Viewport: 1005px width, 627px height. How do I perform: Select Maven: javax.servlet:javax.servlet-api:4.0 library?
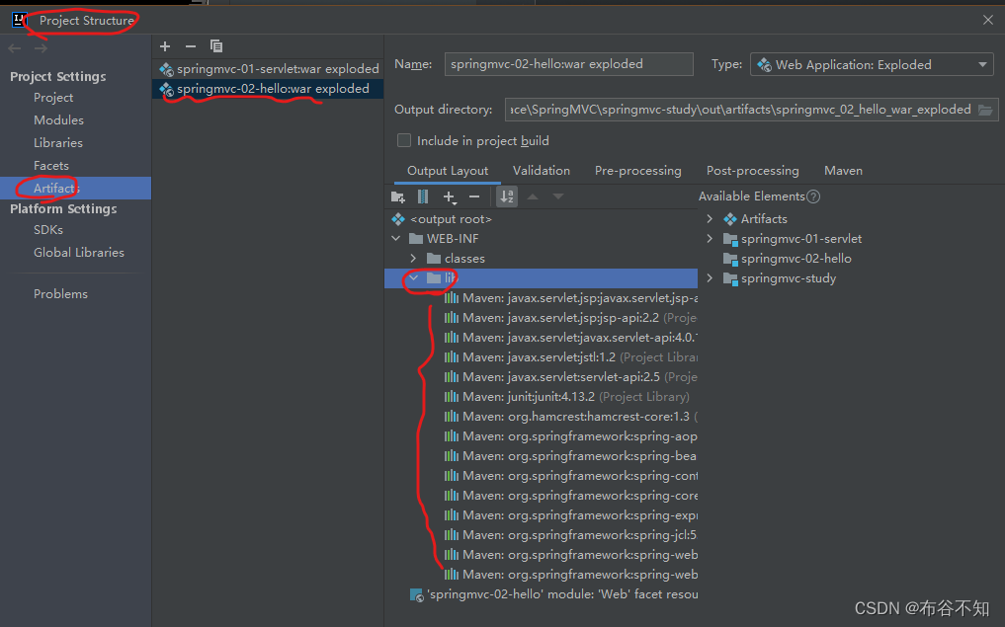570,338
